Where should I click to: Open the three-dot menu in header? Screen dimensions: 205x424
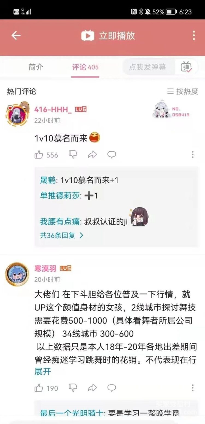194,36
